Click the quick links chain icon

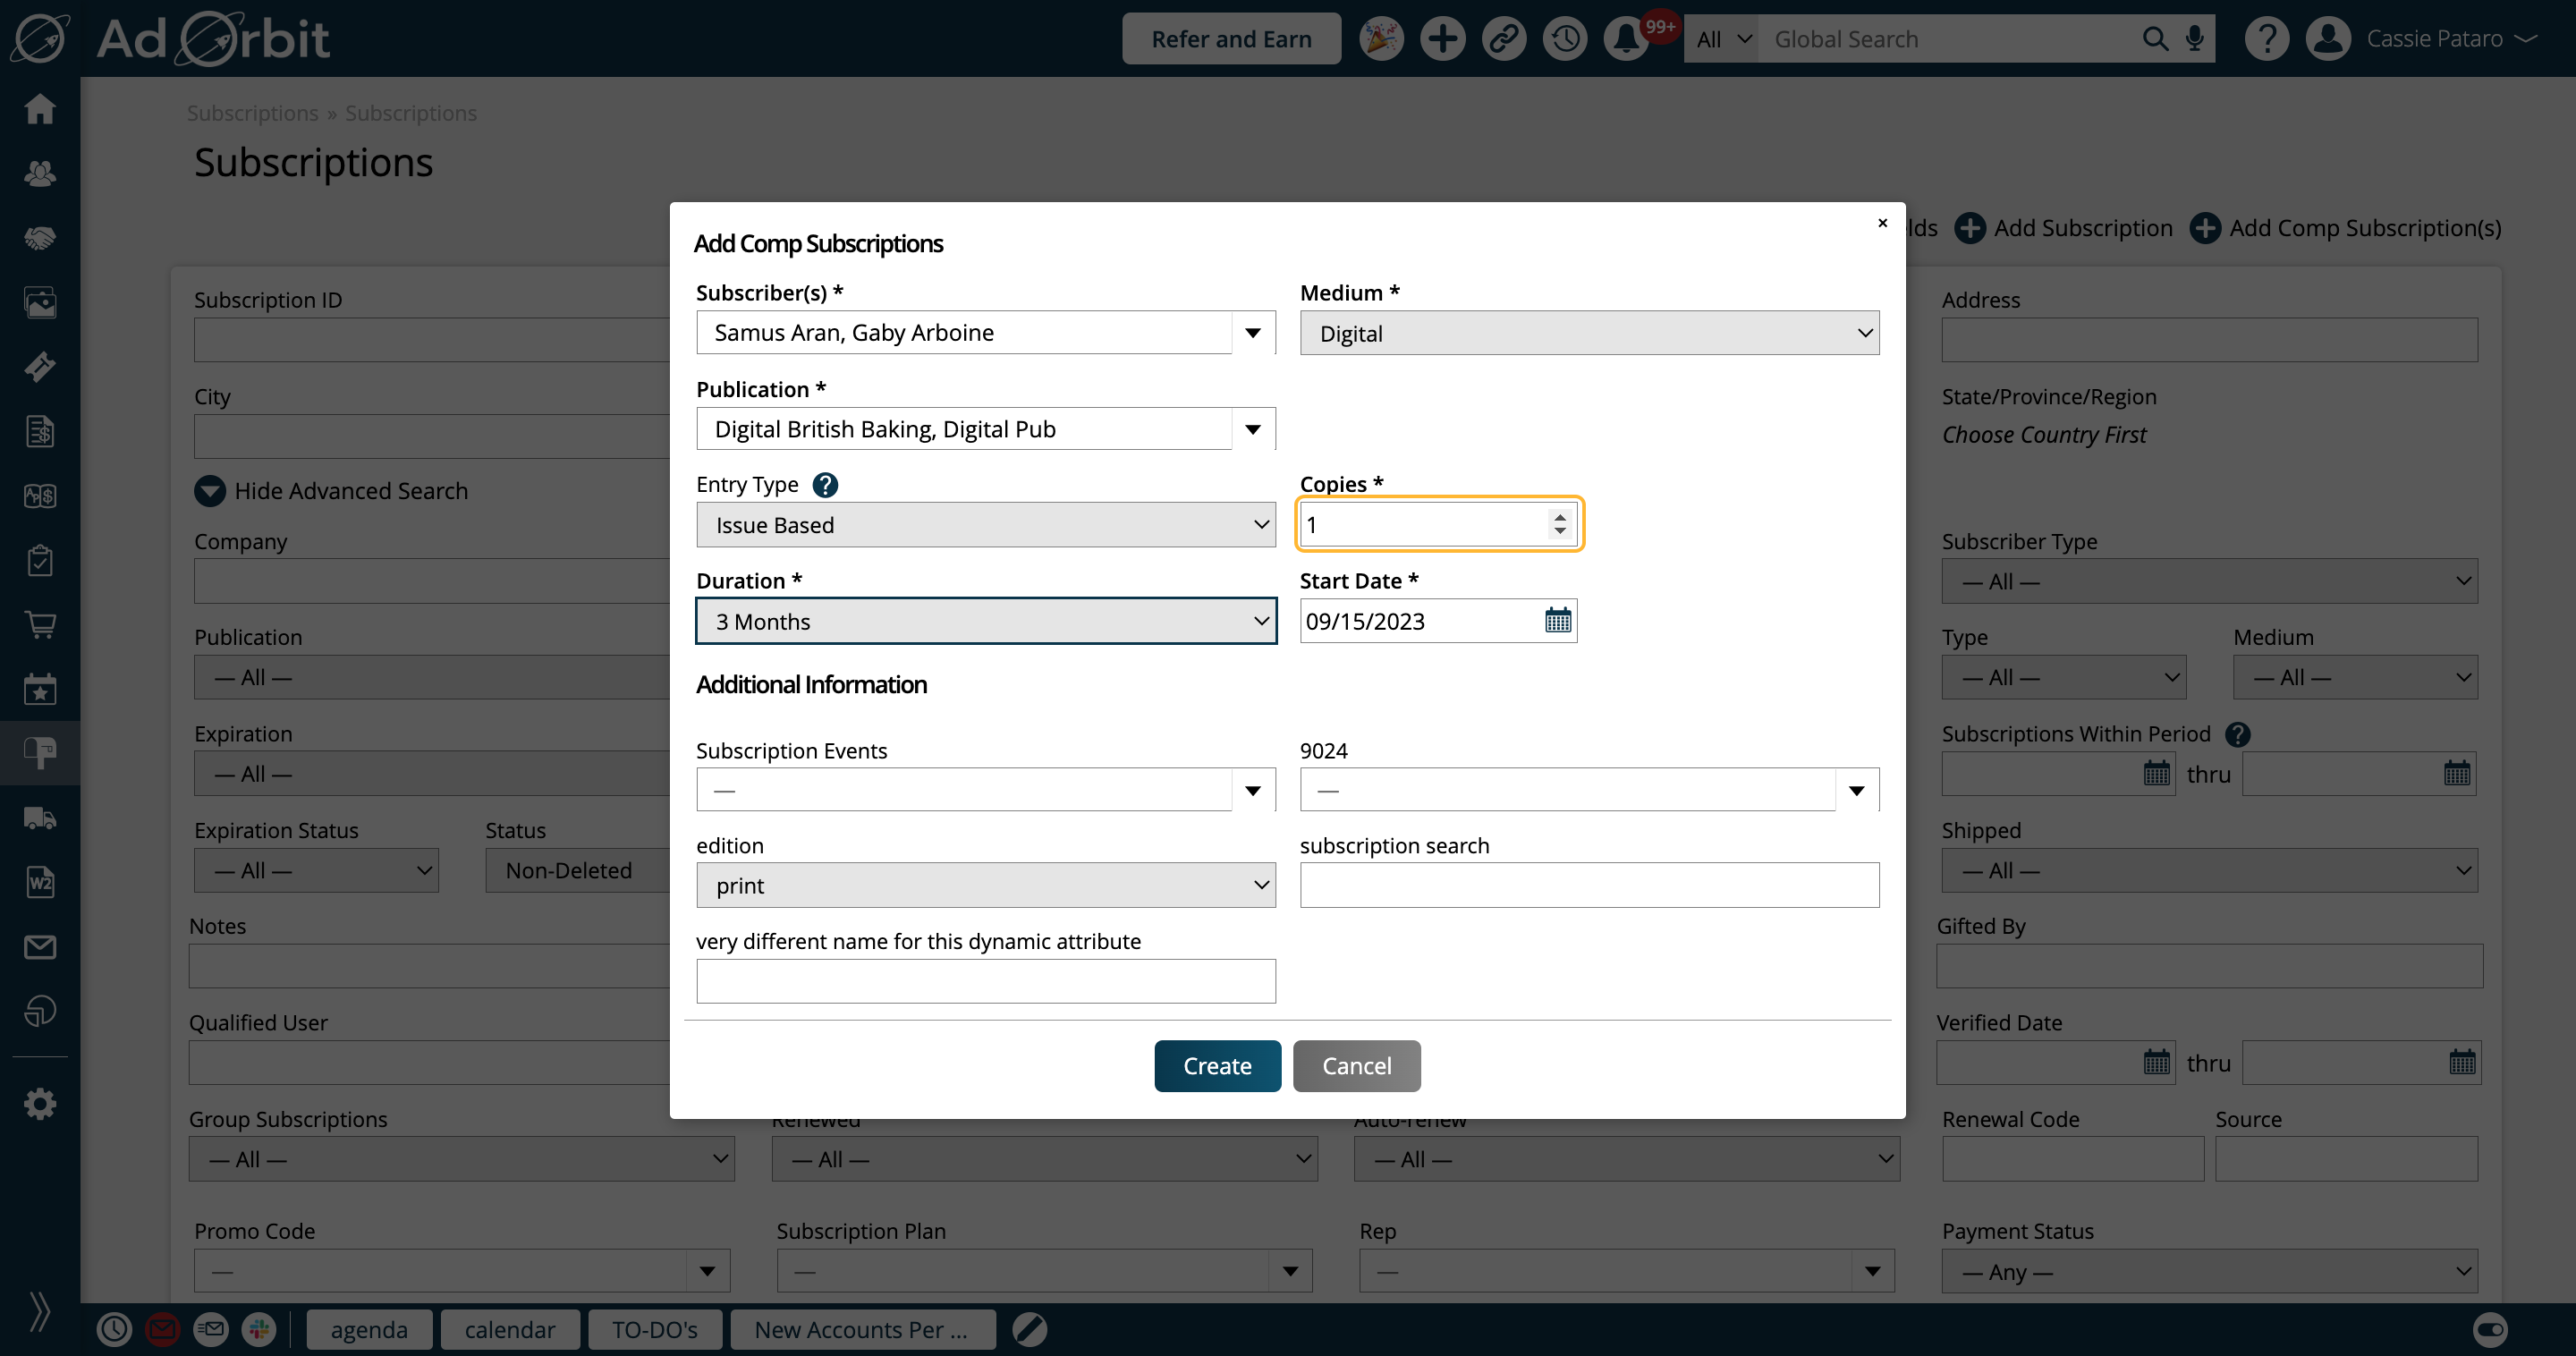(x=1503, y=39)
